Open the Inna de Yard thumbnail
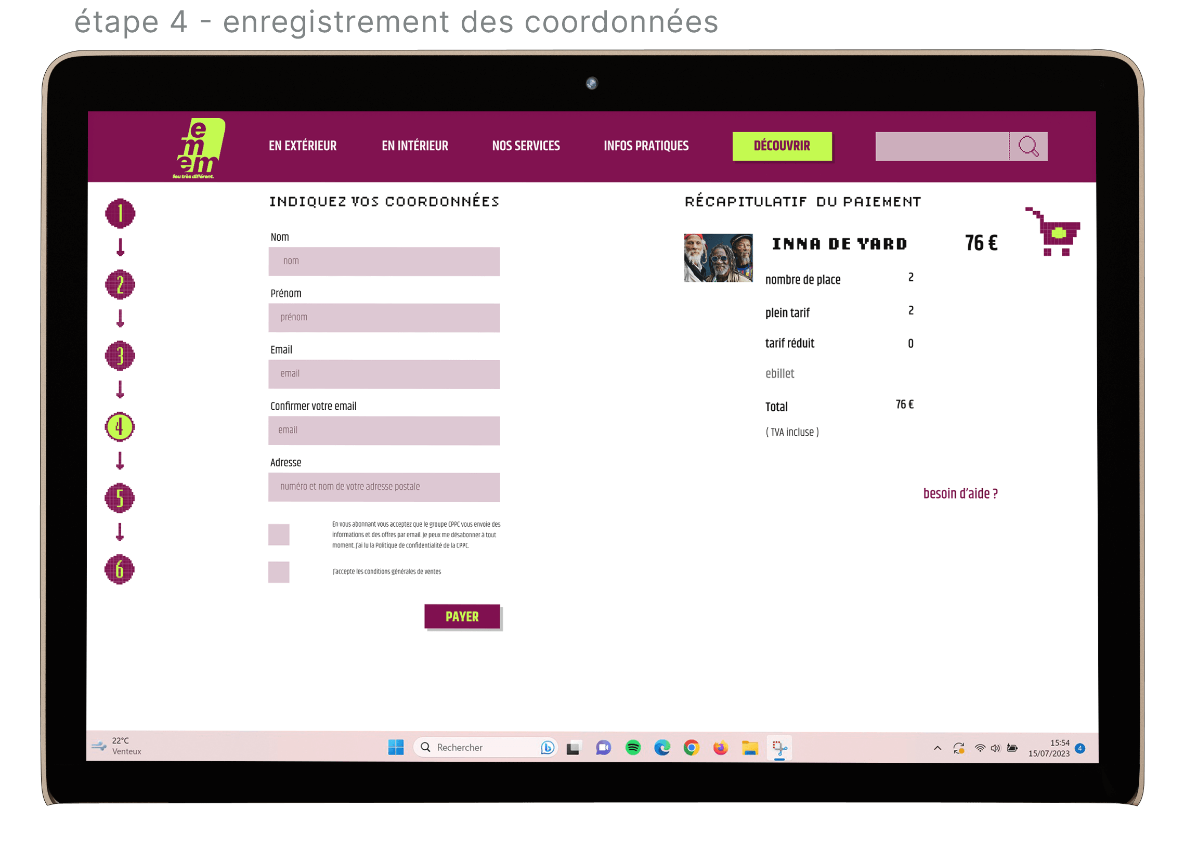Viewport: 1184px width, 847px height. (718, 258)
